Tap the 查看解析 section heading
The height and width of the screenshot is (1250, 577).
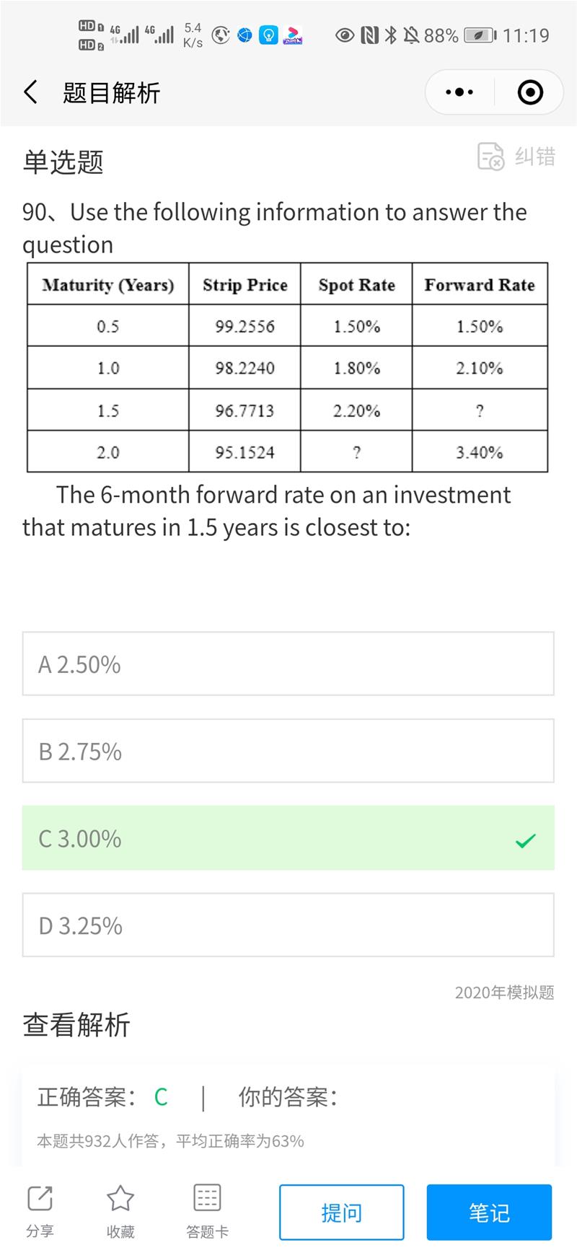pyautogui.click(x=76, y=1024)
